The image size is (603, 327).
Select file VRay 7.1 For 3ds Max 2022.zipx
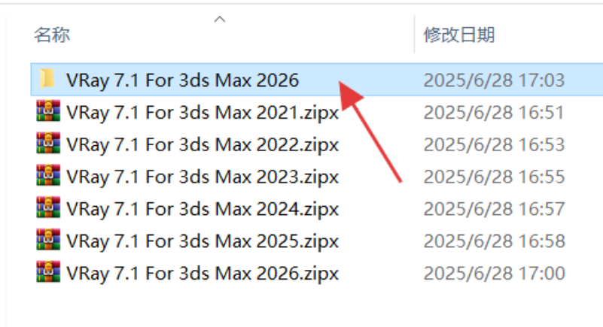[203, 144]
